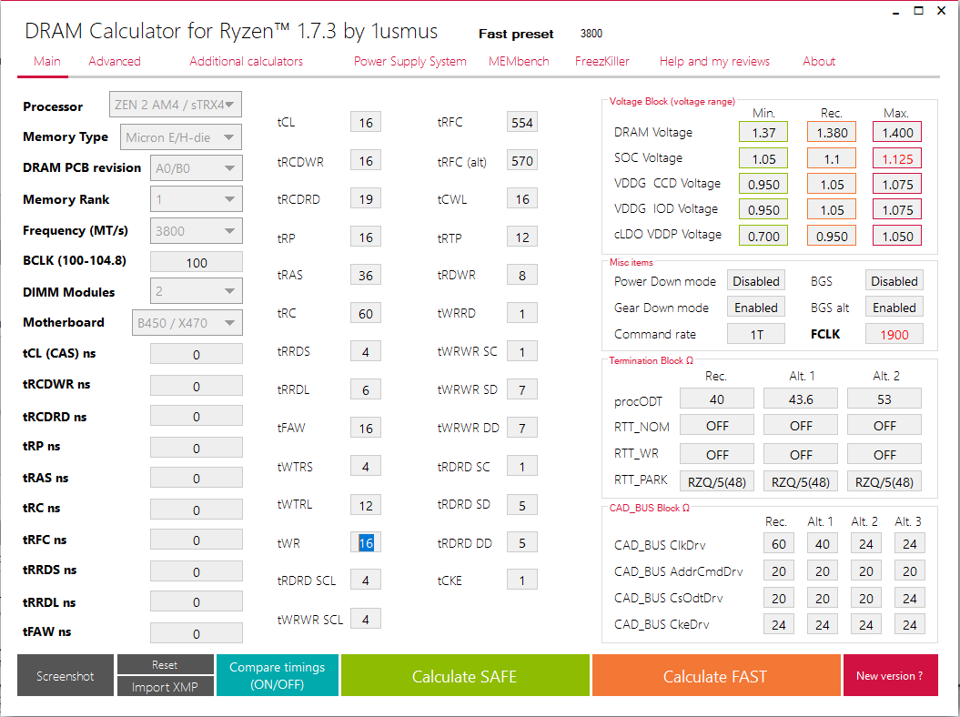
Task: Click Calculate SAFE button
Action: (x=465, y=675)
